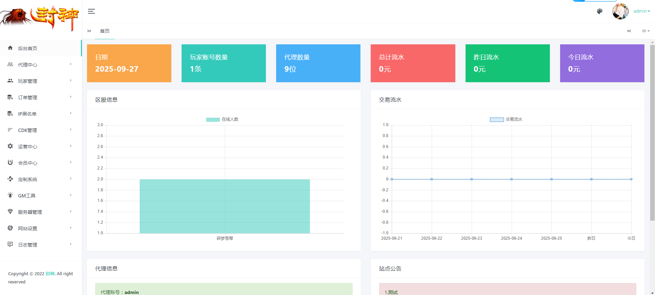The height and width of the screenshot is (295, 655).
Task: Open the admin account dropdown
Action: pyautogui.click(x=642, y=11)
